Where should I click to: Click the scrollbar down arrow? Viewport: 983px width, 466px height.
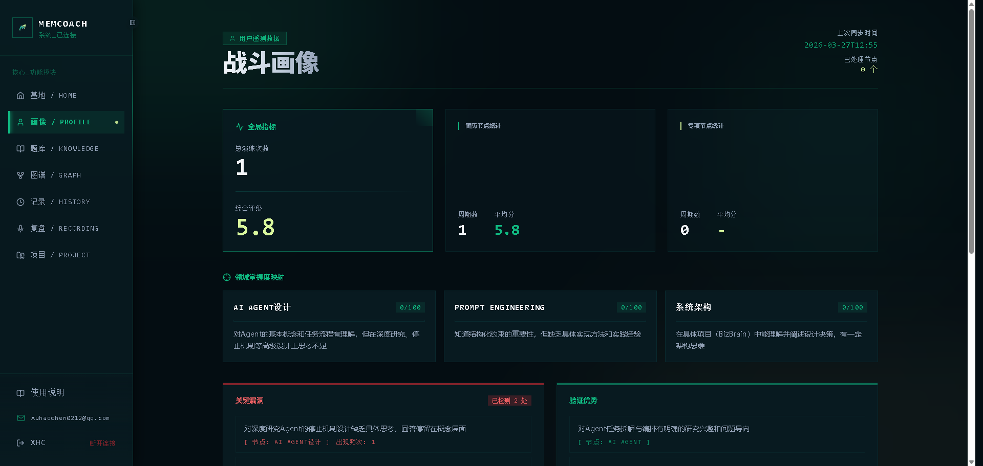(971, 462)
